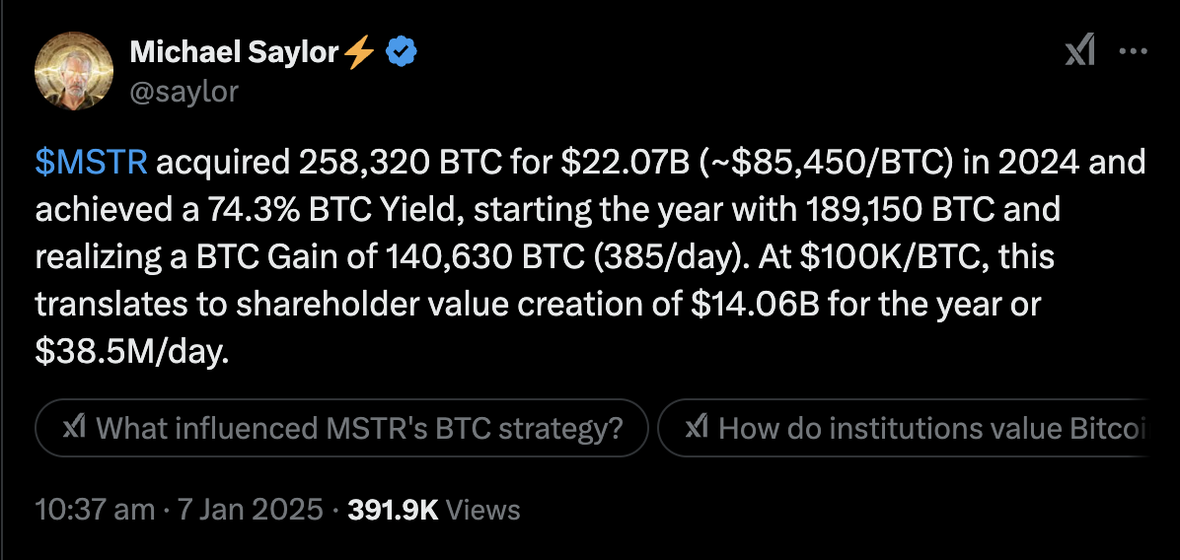Viewport: 1180px width, 560px height.
Task: Open the three-dot more options menu
Action: tap(1134, 52)
